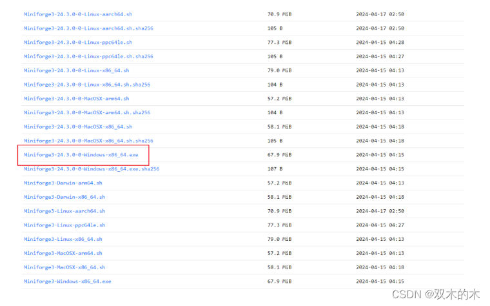Open Miniforge3-24.3.0-0-Linux-aarch64.sh download link

[78, 14]
